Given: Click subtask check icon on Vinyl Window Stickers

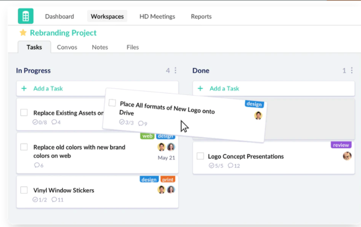Looking at the screenshot, I should tap(35, 200).
